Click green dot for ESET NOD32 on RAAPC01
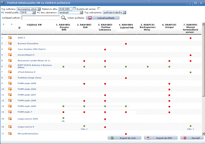The image size is (205, 144). [x=148, y=67]
